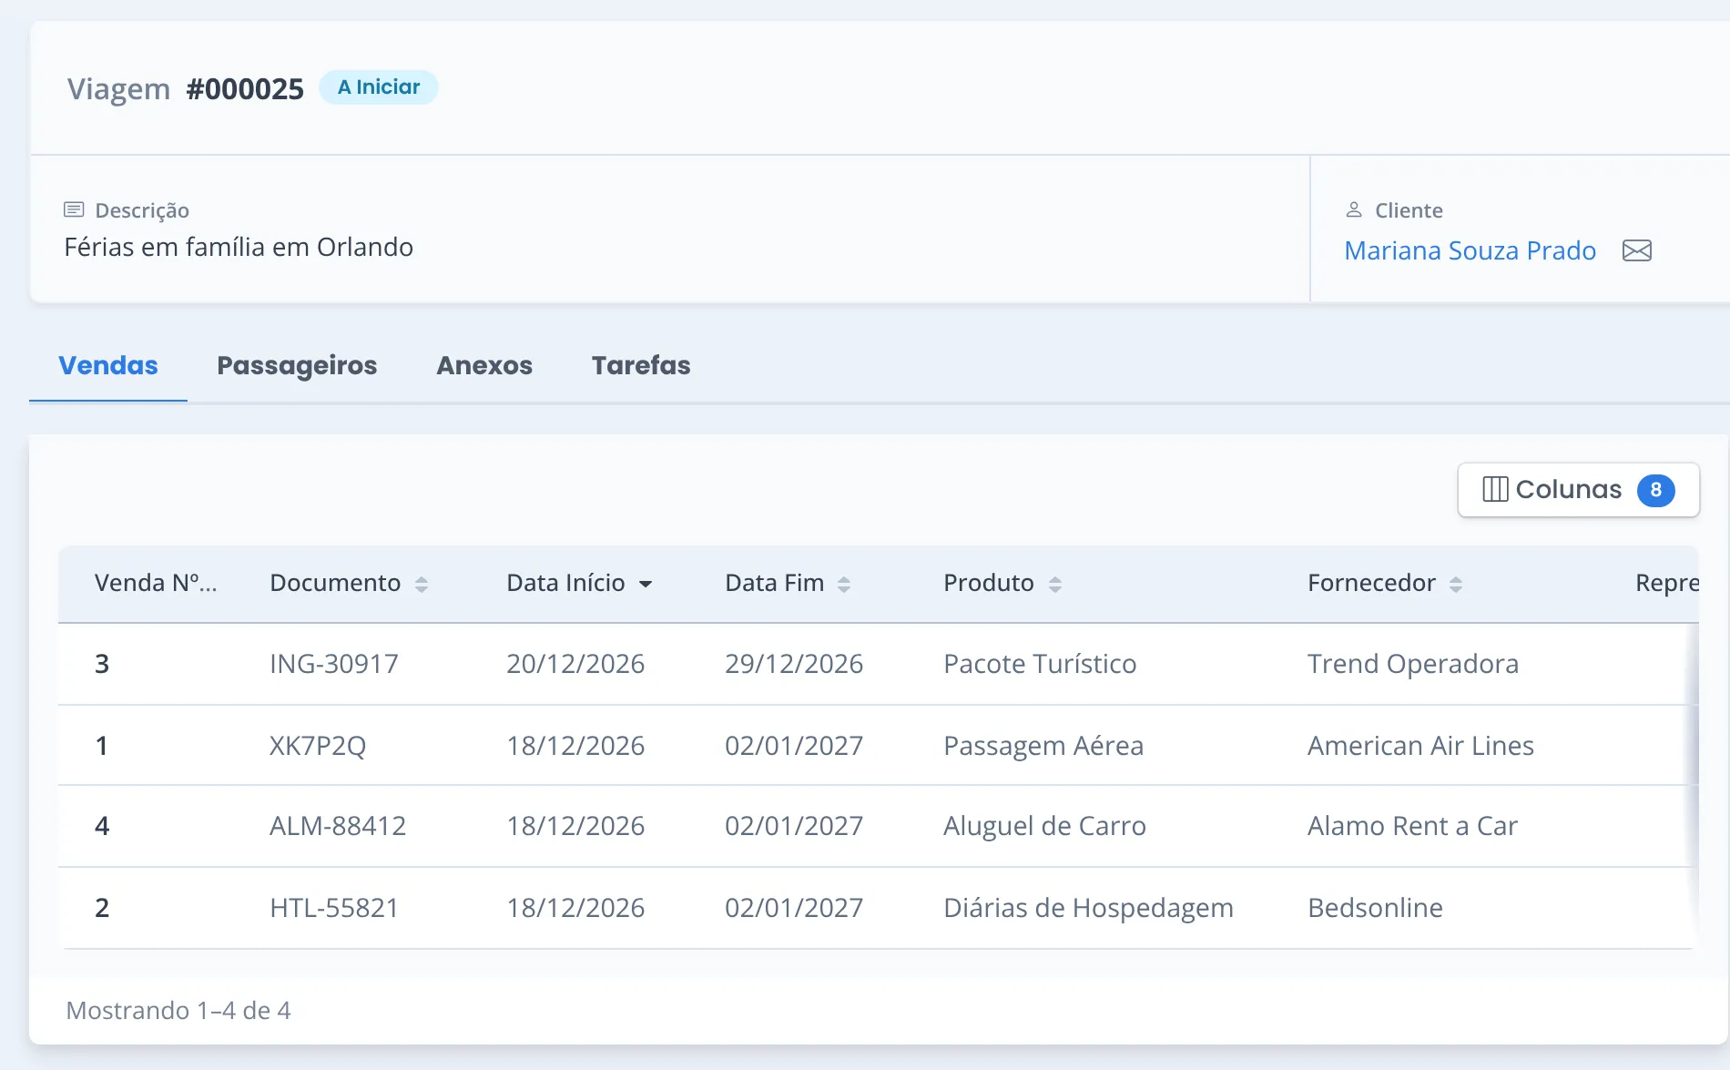Sort by Produto using its sort arrows

pos(1055,585)
